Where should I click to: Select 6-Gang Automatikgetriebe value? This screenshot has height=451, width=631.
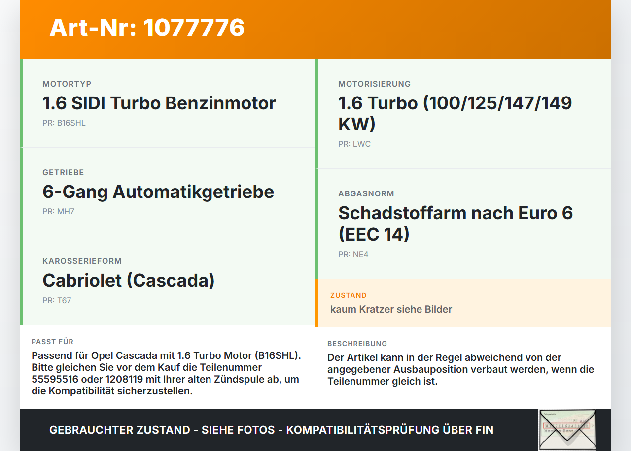pyautogui.click(x=158, y=192)
